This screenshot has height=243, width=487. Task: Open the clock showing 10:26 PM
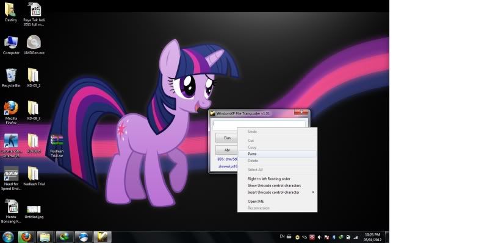click(372, 238)
